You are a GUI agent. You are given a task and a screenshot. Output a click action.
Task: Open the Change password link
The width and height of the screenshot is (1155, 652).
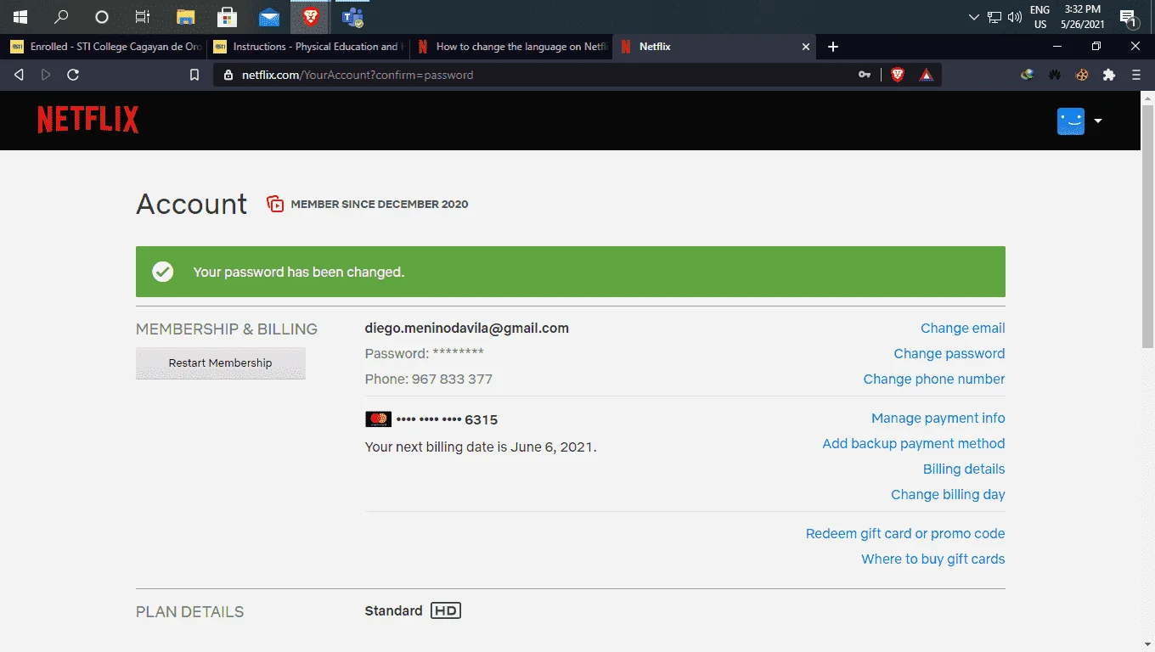coord(949,354)
